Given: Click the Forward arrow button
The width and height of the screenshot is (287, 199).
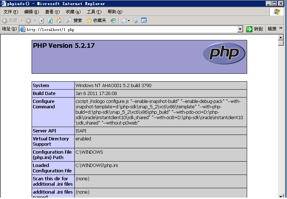Looking at the screenshot, I should coord(28,21).
